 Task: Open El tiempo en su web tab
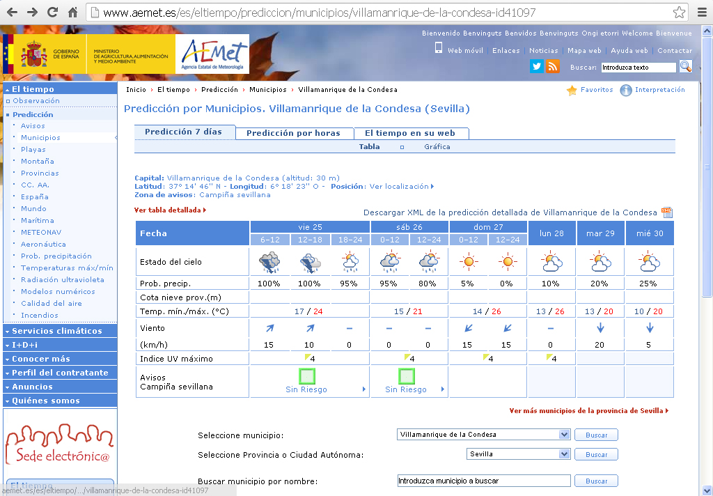coord(409,133)
